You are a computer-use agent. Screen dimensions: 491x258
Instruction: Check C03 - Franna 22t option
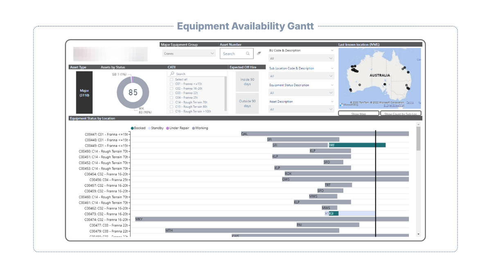(171, 93)
